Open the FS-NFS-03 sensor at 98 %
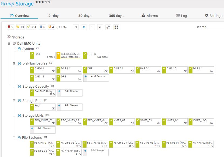 point(42,152)
